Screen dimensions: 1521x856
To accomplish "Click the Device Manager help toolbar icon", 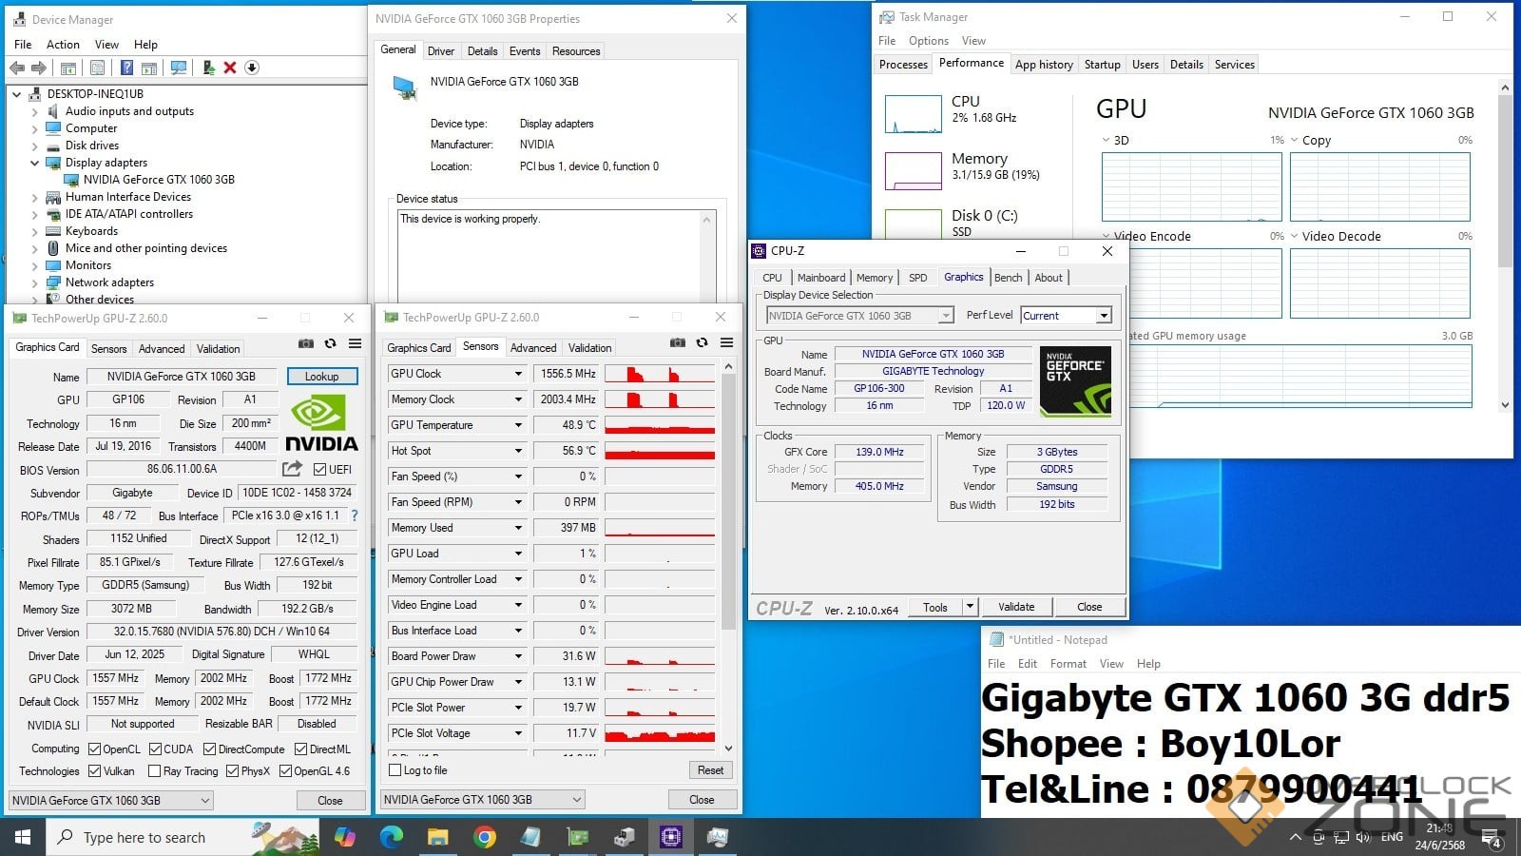I will (x=126, y=68).
